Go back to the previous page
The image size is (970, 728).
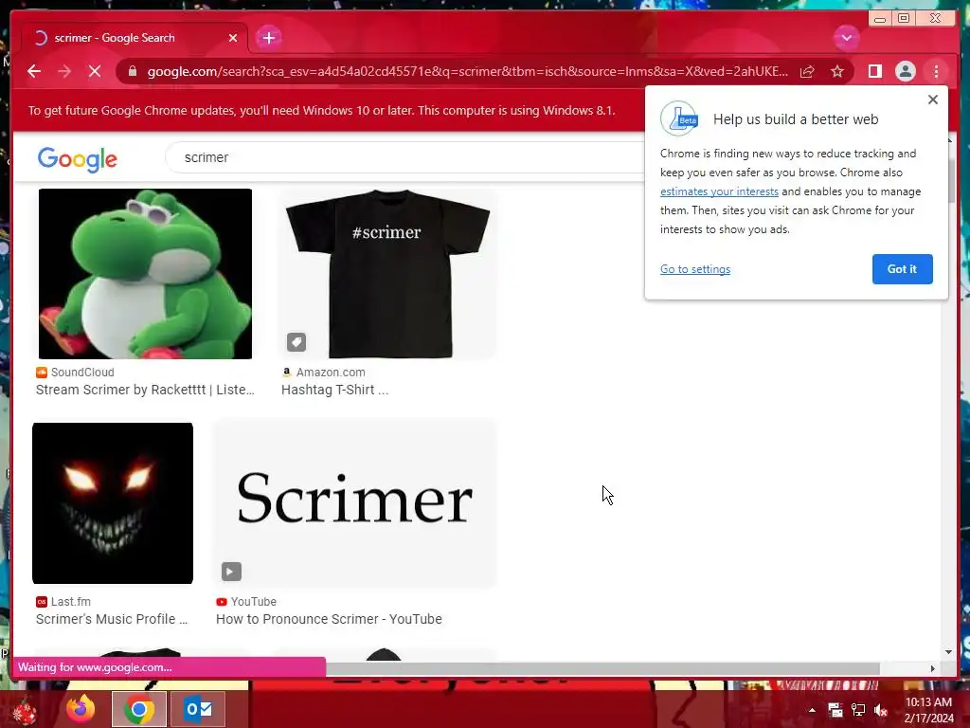point(34,72)
